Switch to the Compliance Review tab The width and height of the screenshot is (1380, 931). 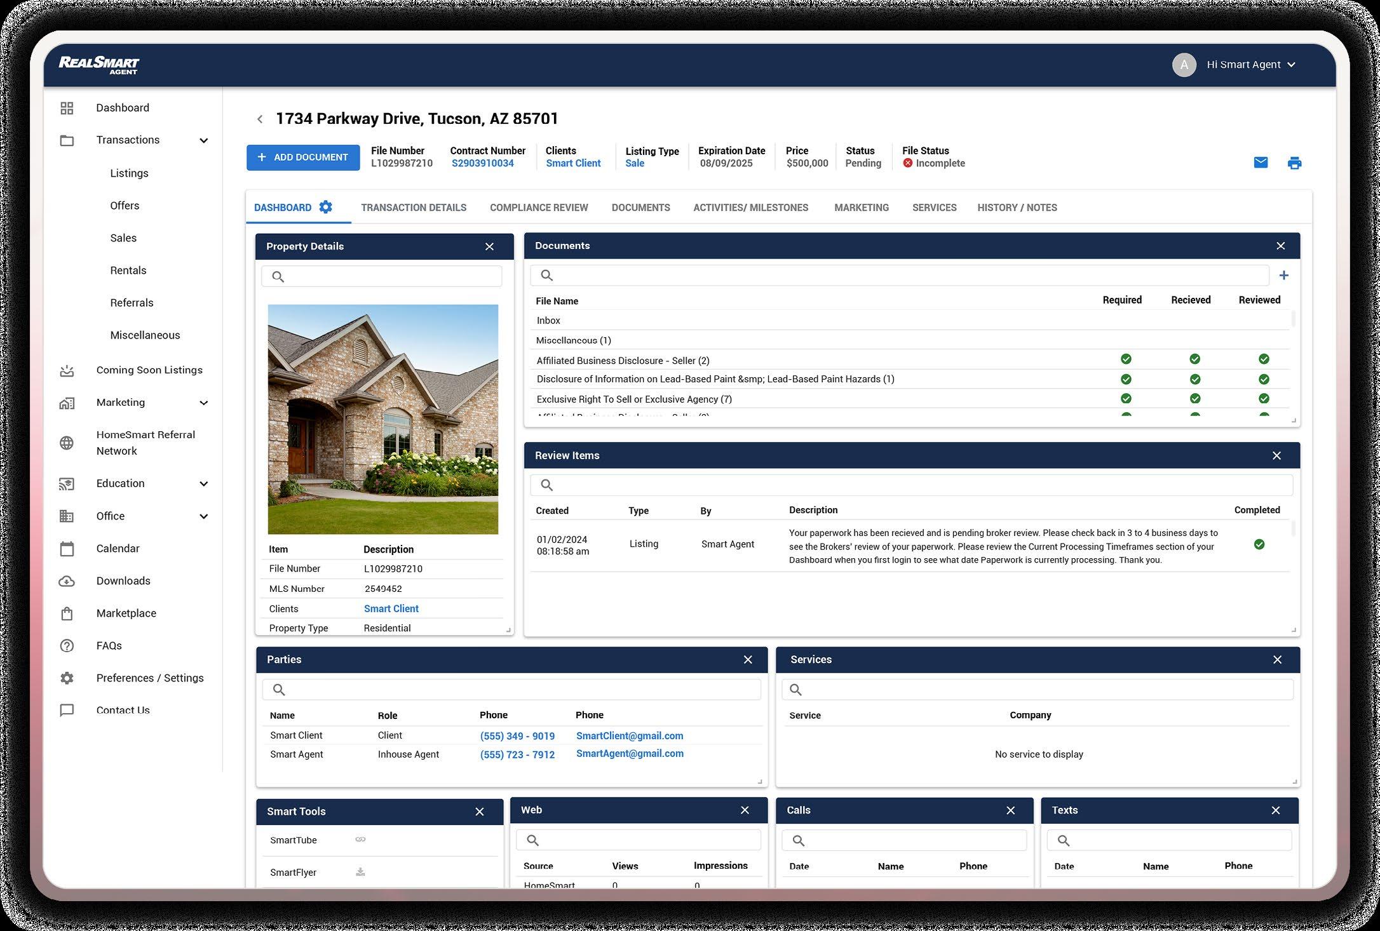pyautogui.click(x=538, y=208)
